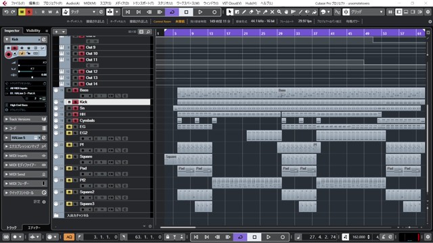
Task: Select the Time Warp tool
Action: [x=293, y=12]
